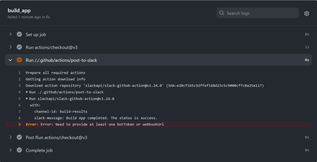The width and height of the screenshot is (317, 162).
Task: Click the magnifier icon in search box
Action: coord(222,13)
